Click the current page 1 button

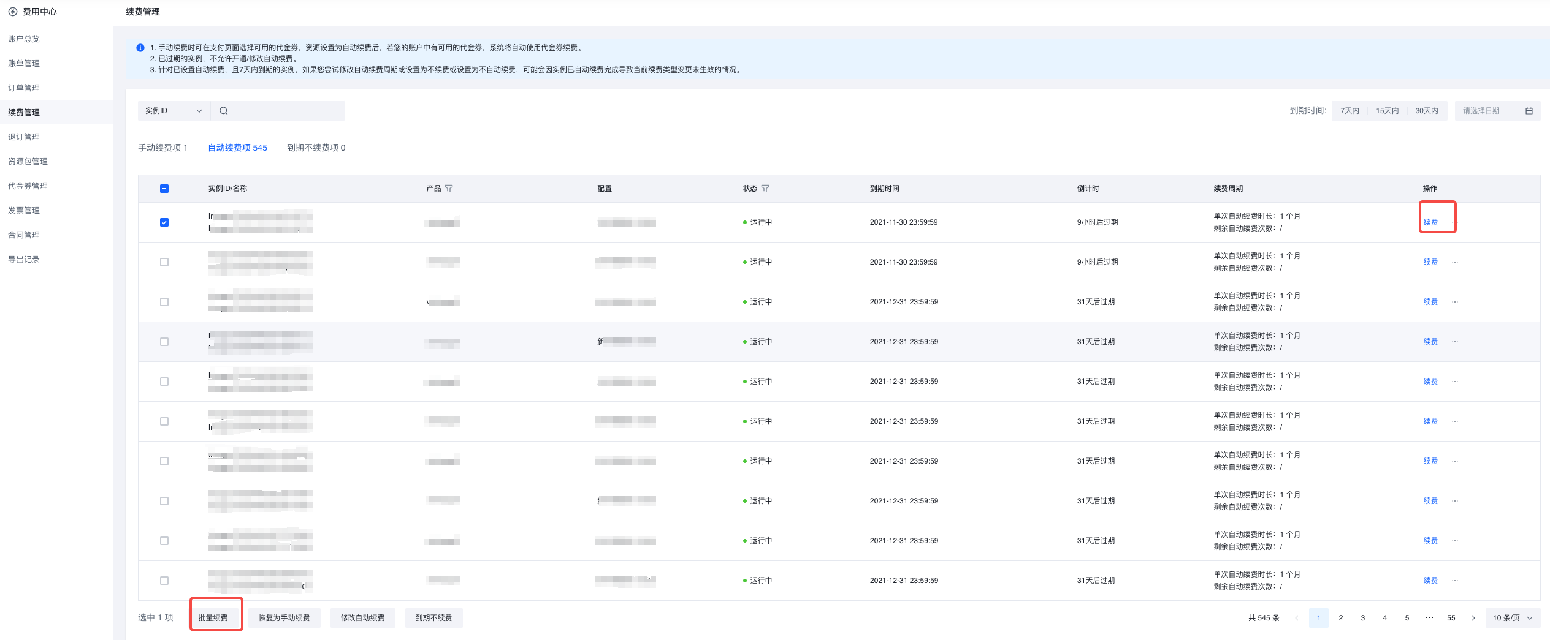1319,618
